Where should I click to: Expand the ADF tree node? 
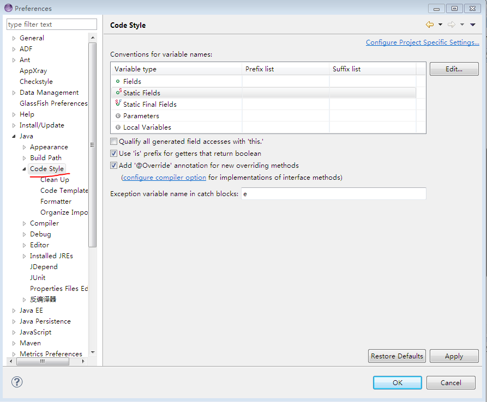pos(14,49)
